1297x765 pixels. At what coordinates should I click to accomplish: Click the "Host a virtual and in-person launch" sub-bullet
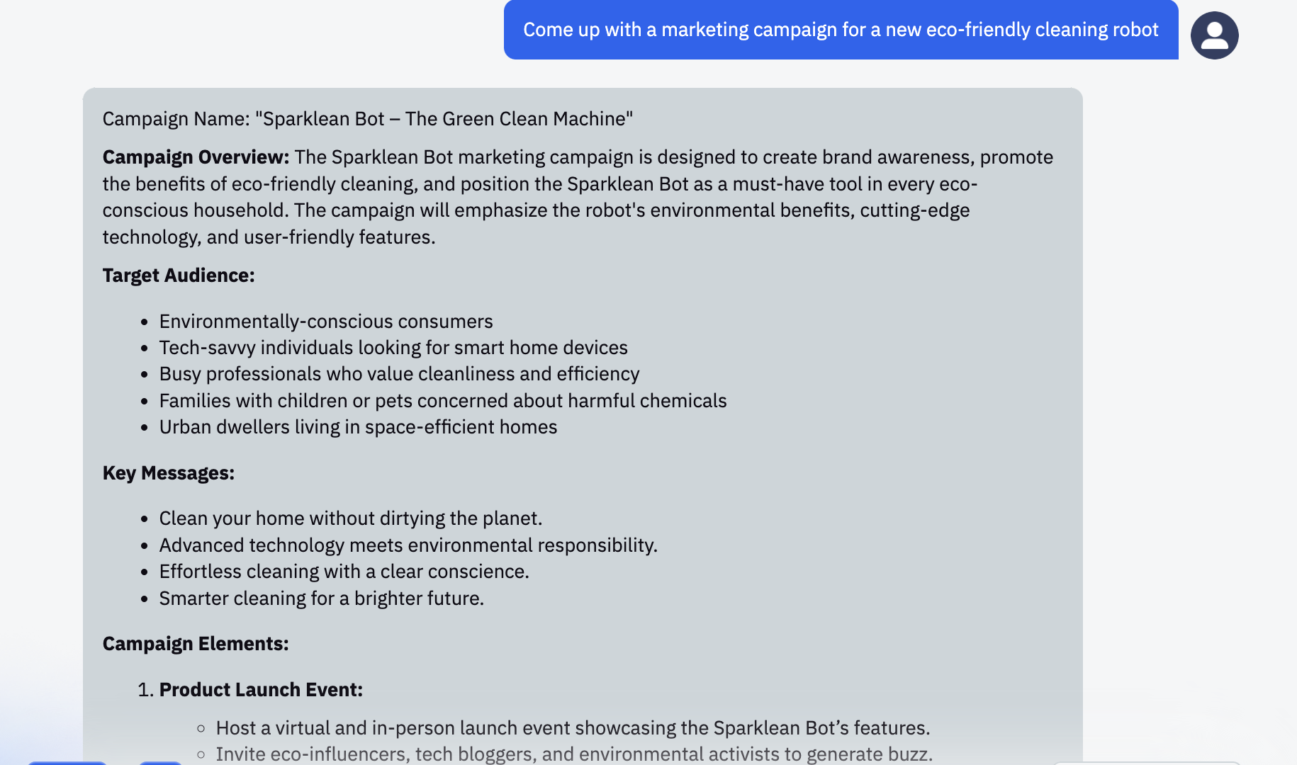(x=573, y=728)
